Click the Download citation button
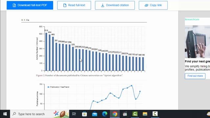The width and height of the screenshot is (210, 118). (115, 5)
